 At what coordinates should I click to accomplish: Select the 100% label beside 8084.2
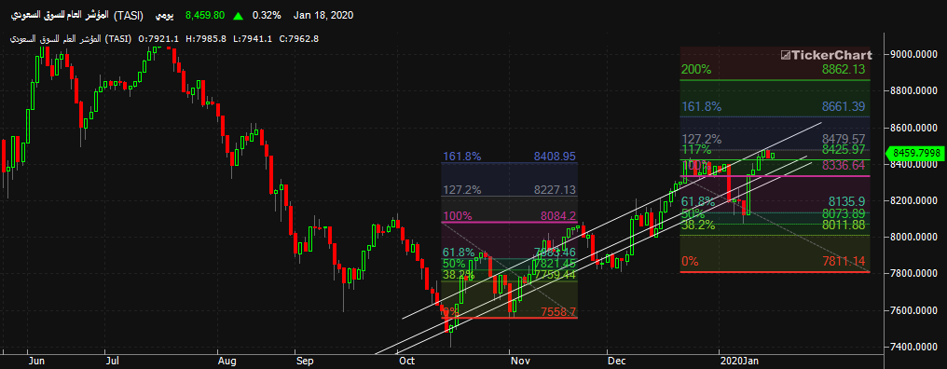point(458,215)
